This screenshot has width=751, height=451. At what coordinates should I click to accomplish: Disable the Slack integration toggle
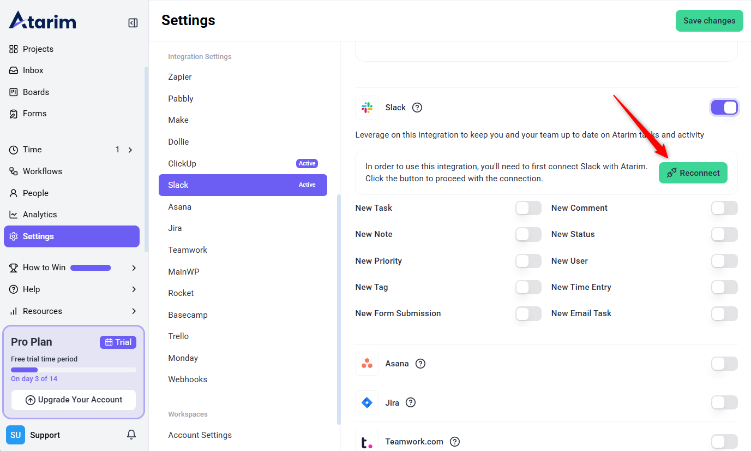724,108
